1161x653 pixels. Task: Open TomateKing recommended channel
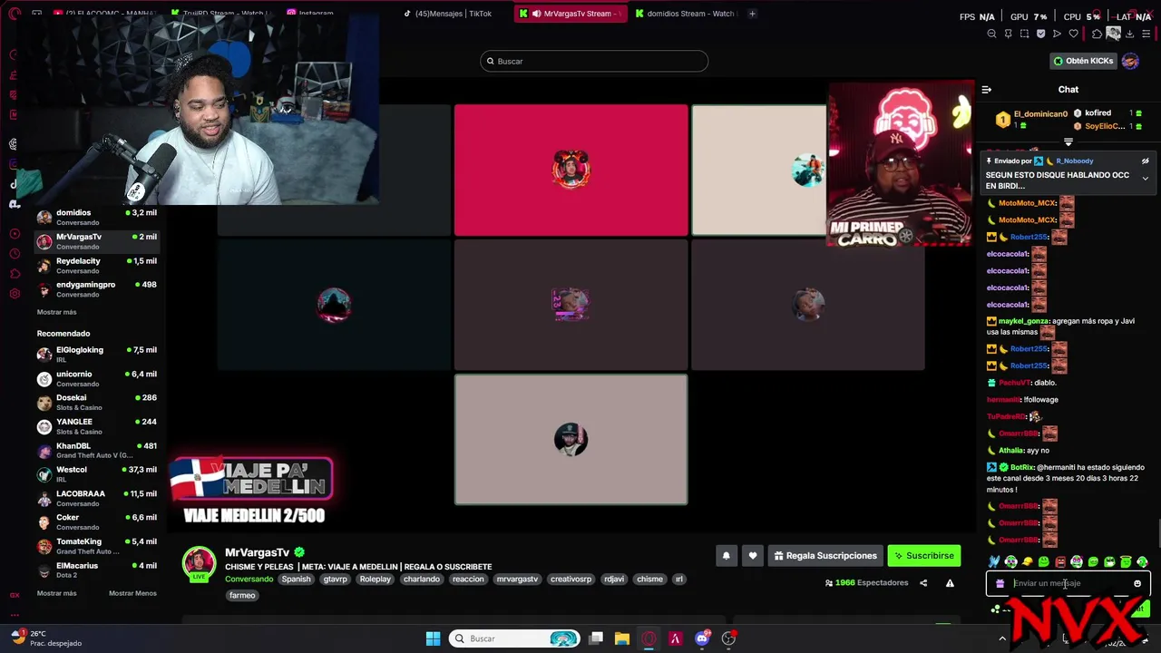[x=96, y=546]
